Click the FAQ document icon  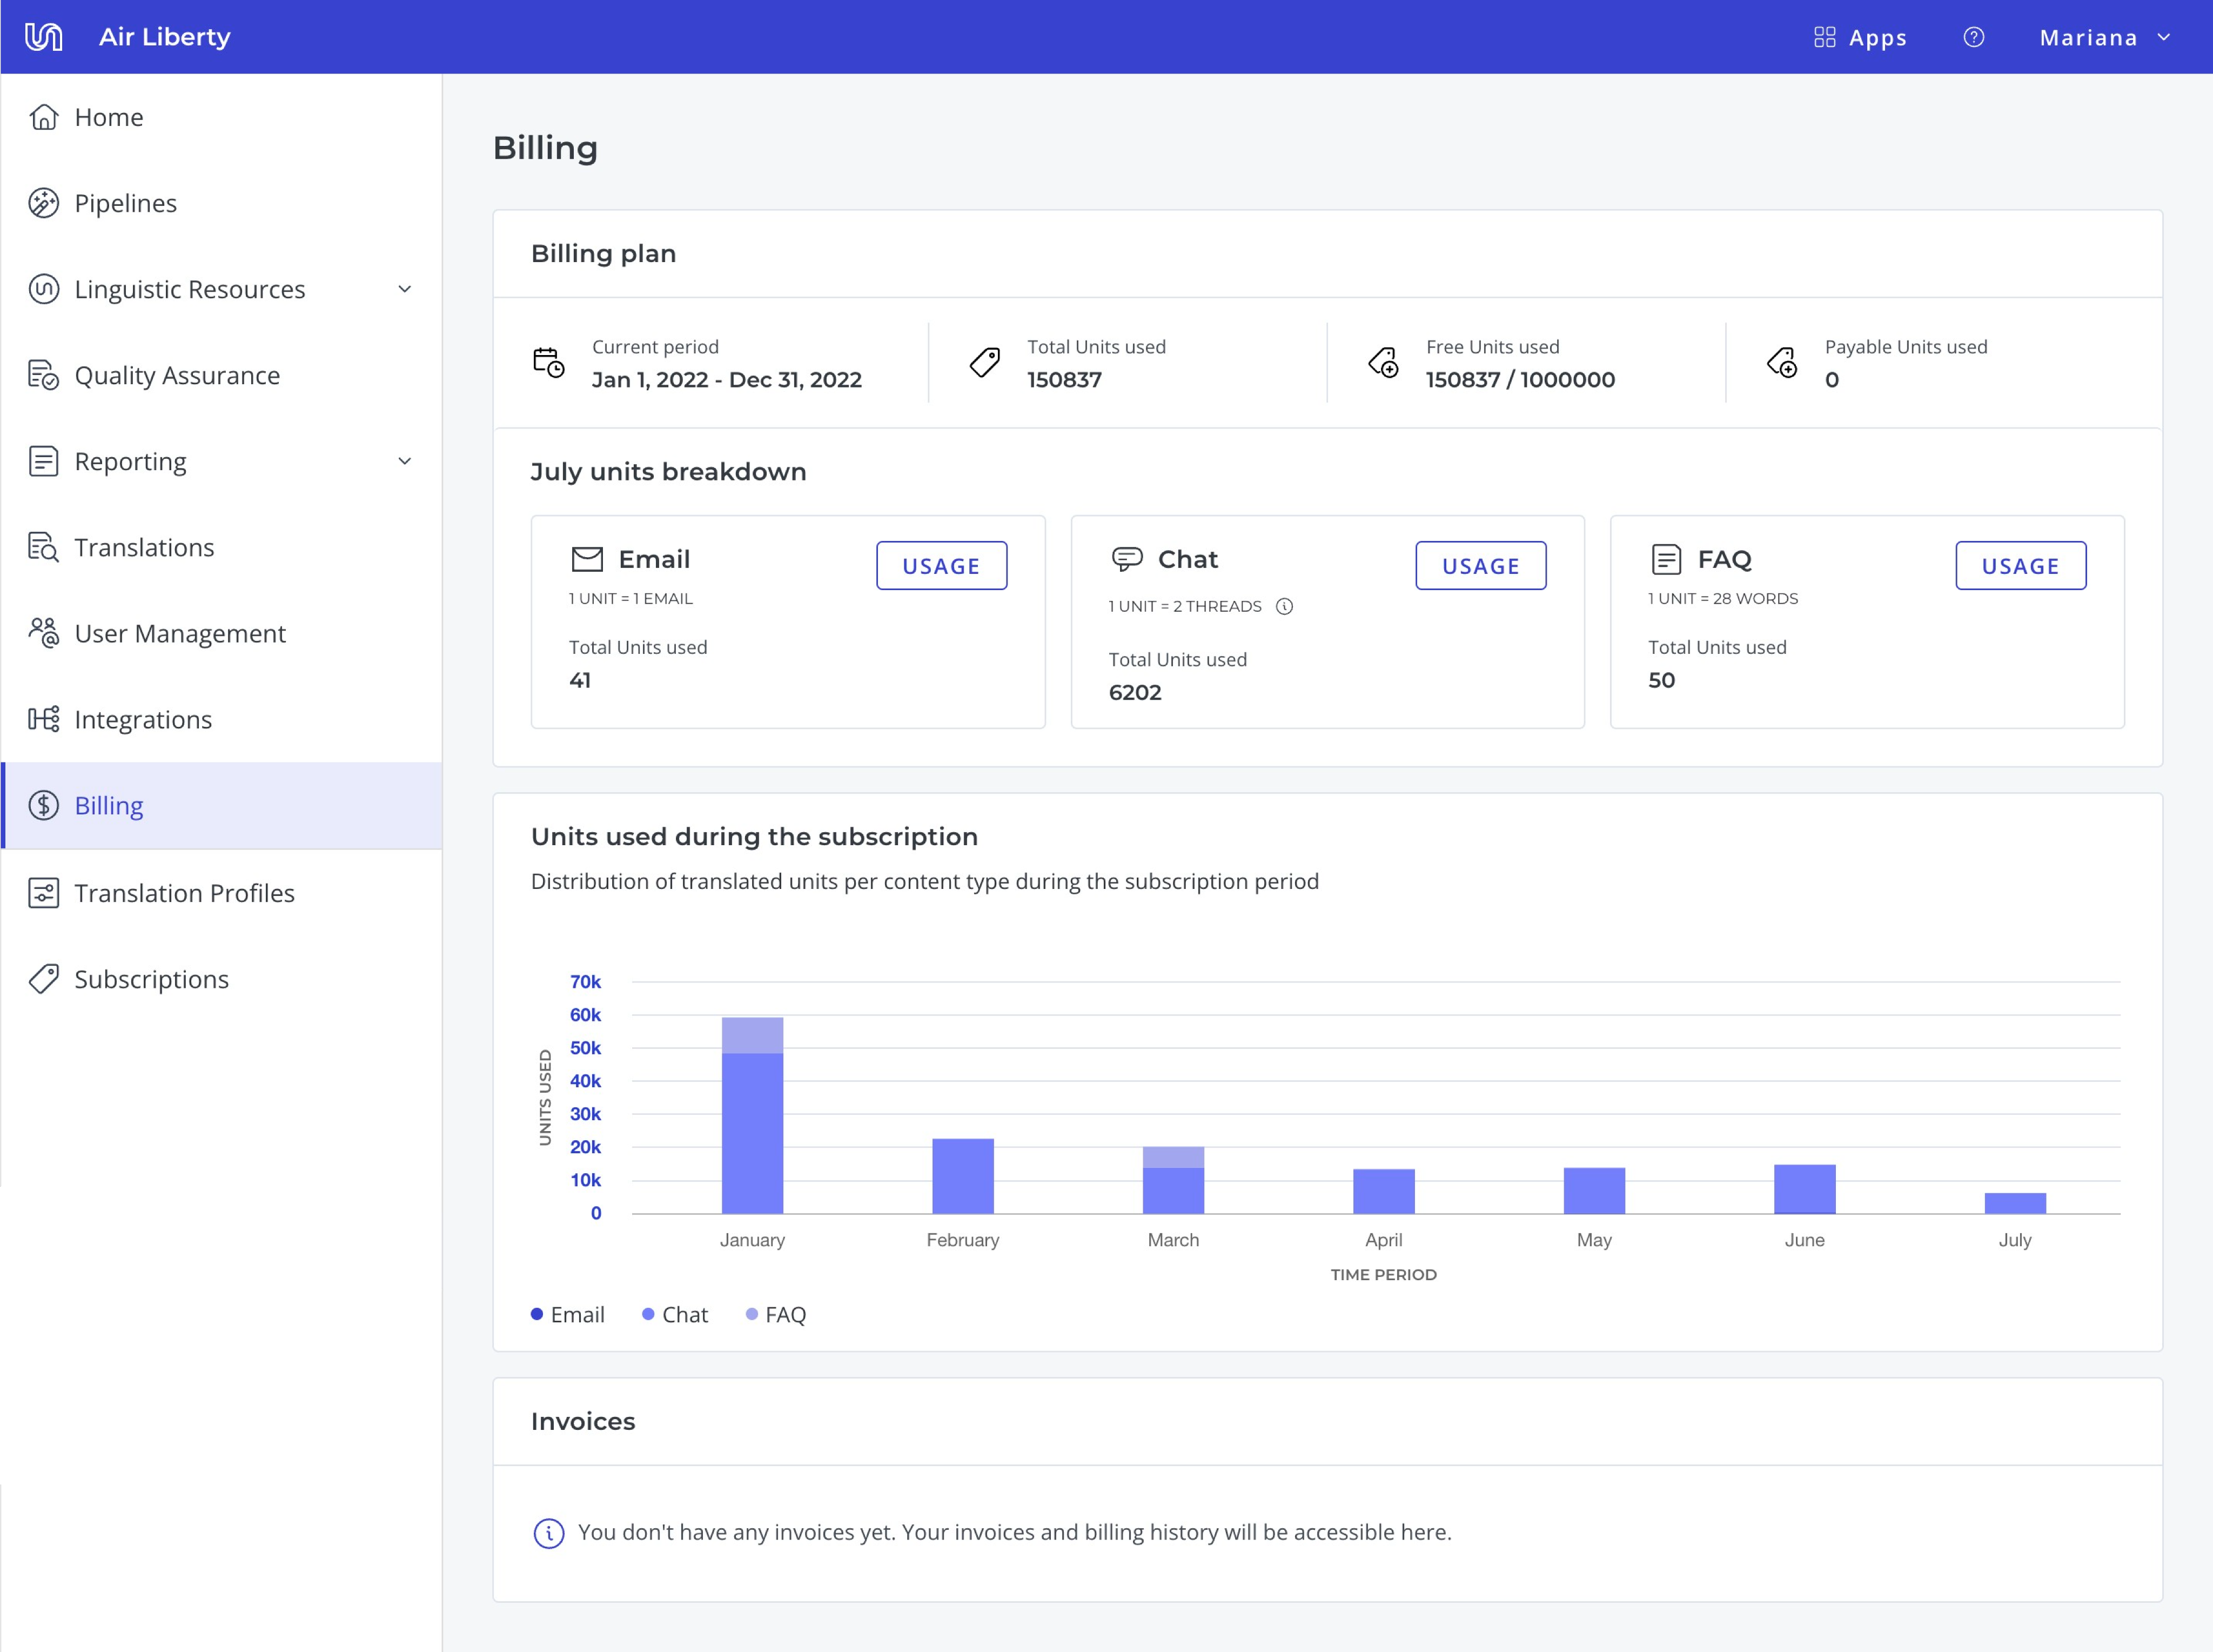1666,559
